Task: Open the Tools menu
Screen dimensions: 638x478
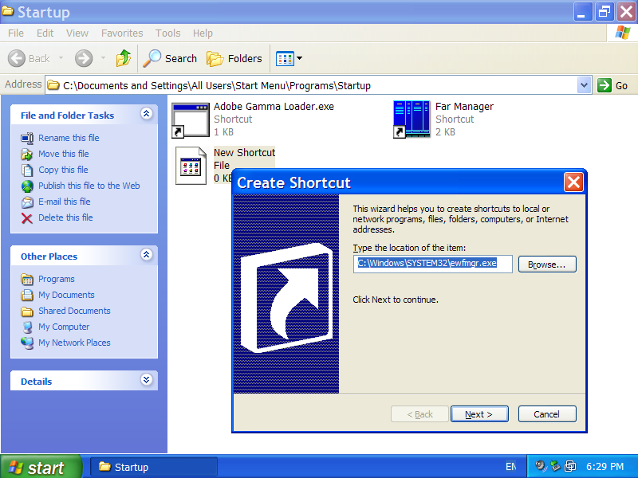Action: click(167, 33)
